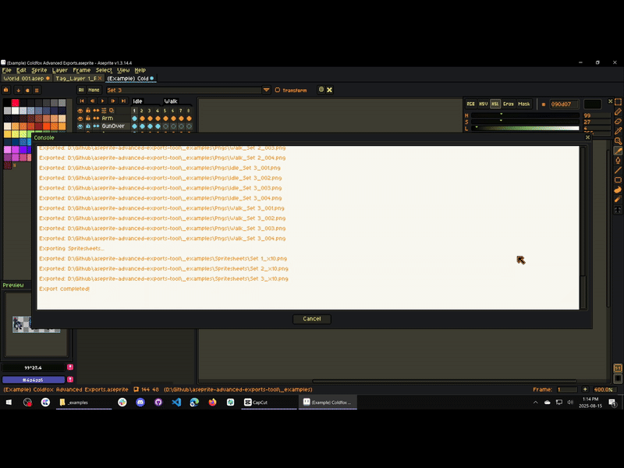Toggle continuous cels on Arm layer

pos(96,119)
